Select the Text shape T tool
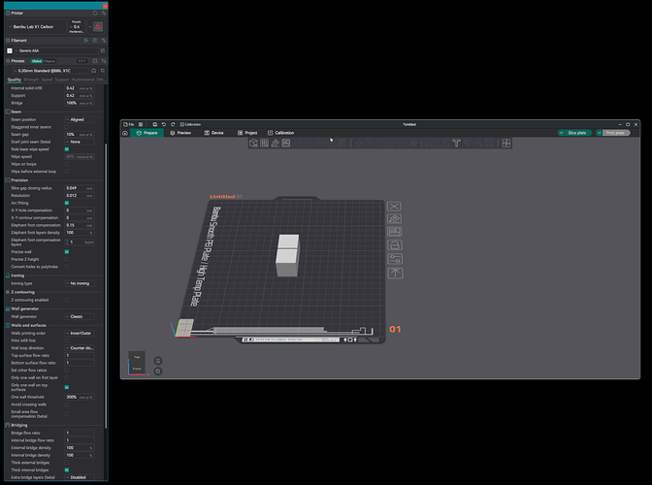Image resolution: width=652 pixels, height=485 pixels. pyautogui.click(x=456, y=143)
